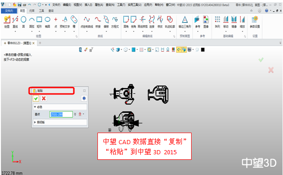Image resolution: width=283 pixels, height=175 pixels.
Task: Select the 连接 connect curves tool
Action: tap(152, 22)
